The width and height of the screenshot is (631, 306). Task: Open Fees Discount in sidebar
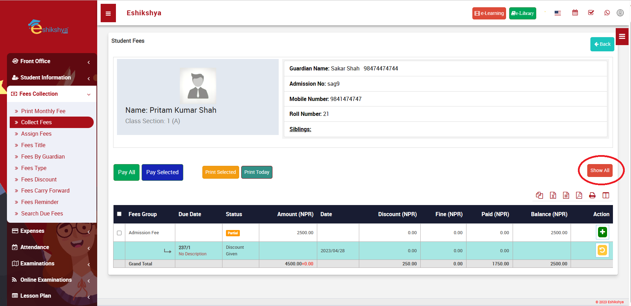39,179
